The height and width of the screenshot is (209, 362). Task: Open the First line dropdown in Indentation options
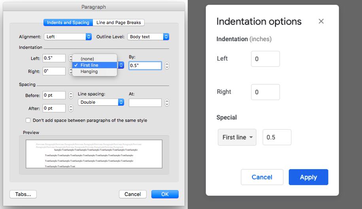(x=237, y=137)
